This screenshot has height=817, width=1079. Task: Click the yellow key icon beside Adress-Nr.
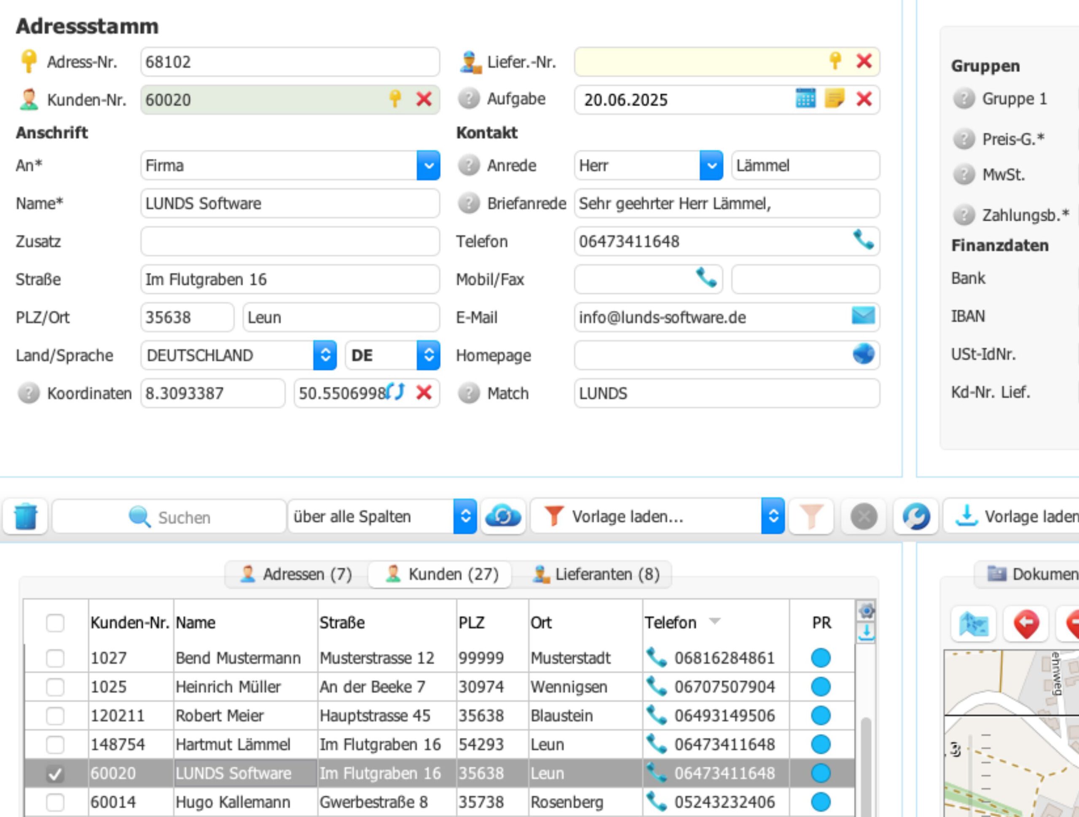(x=29, y=62)
